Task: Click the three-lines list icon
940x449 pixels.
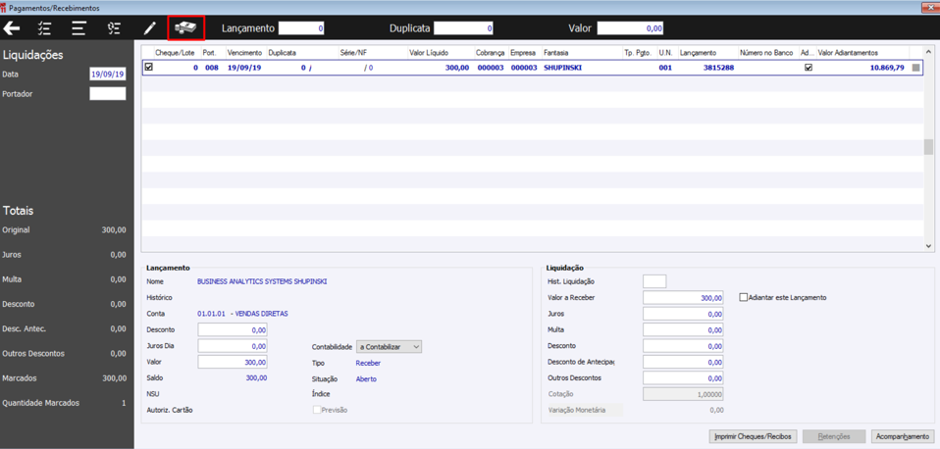Action: click(79, 28)
